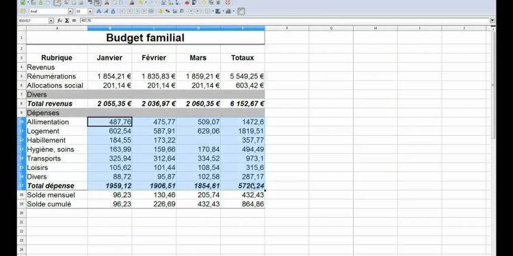
Task: Select column header H
Action: (x=376, y=28)
